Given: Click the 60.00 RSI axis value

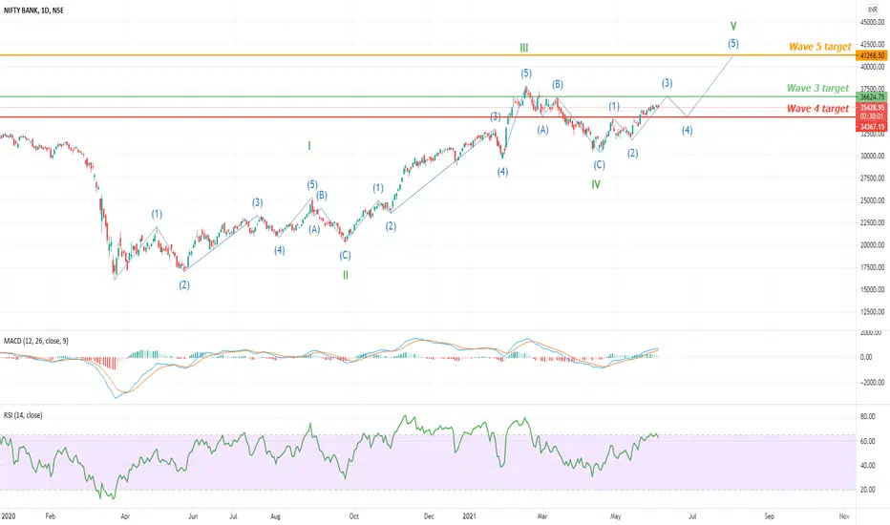Looking at the screenshot, I should [867, 441].
